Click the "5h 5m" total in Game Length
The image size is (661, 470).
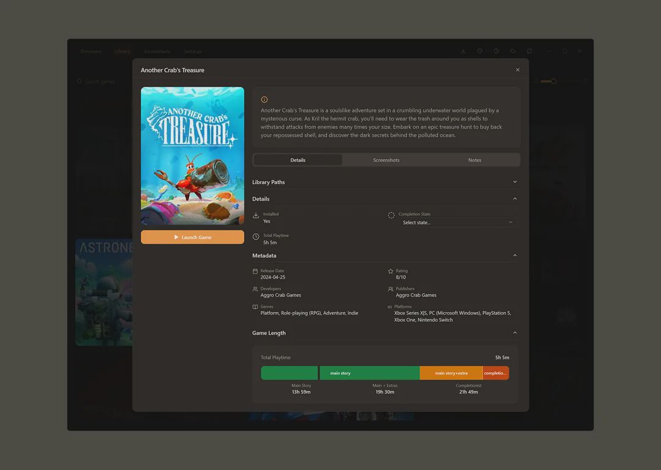[502, 357]
